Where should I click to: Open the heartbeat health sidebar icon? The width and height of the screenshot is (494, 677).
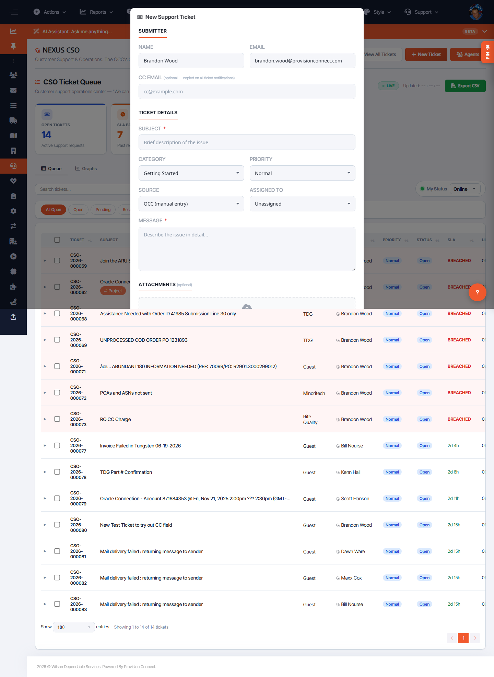coord(13,181)
